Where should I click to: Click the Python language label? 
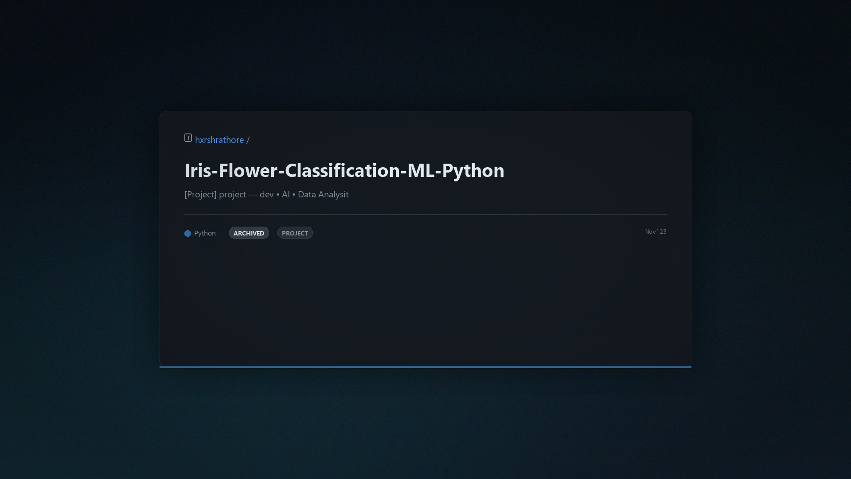click(x=205, y=233)
